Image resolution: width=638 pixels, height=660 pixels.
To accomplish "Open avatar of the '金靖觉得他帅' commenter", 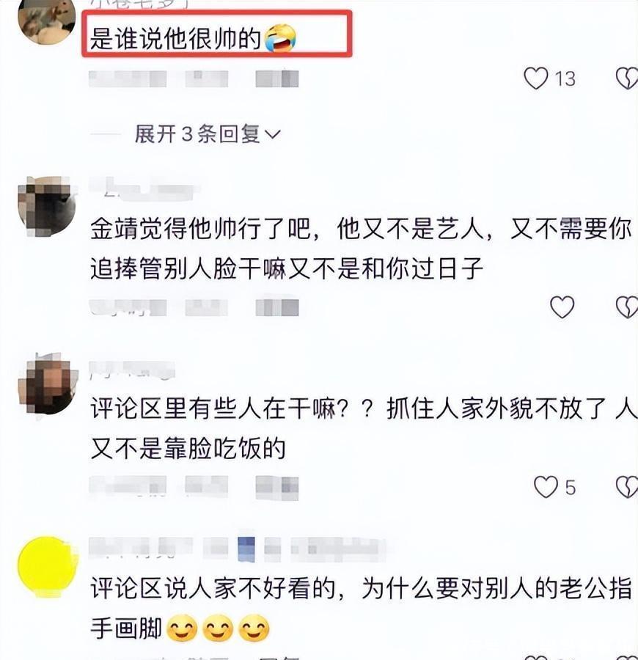I will coord(47,206).
